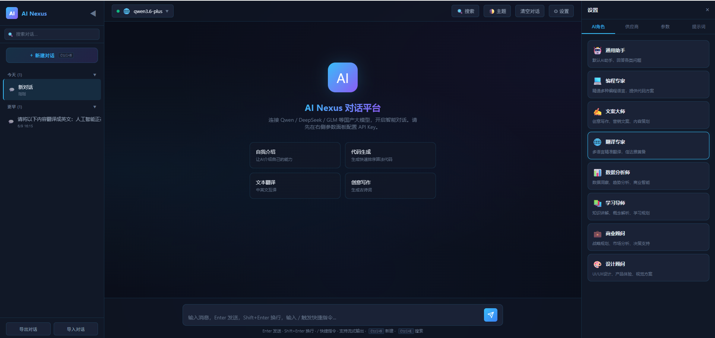Collapse the 今天 (1) conversation group

[95, 75]
